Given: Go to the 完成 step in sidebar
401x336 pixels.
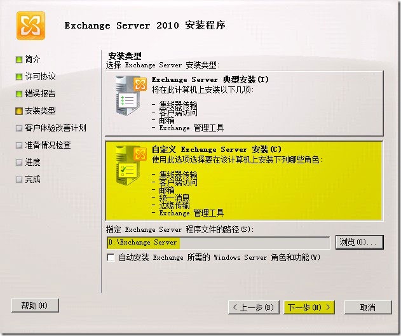Looking at the screenshot, I should pyautogui.click(x=32, y=179).
